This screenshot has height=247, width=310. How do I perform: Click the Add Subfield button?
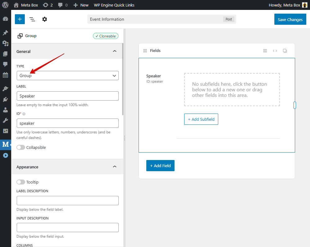(x=201, y=119)
